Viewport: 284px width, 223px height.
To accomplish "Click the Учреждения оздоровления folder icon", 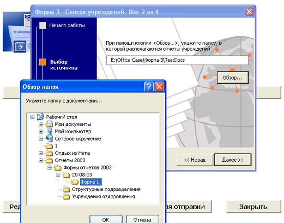I will [66, 196].
